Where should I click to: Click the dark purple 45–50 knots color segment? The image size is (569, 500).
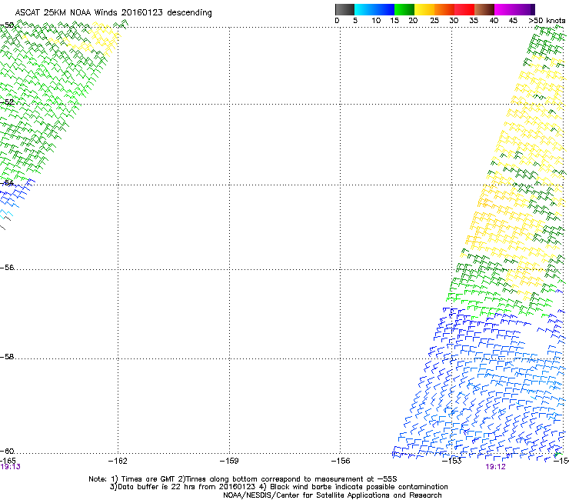click(524, 9)
